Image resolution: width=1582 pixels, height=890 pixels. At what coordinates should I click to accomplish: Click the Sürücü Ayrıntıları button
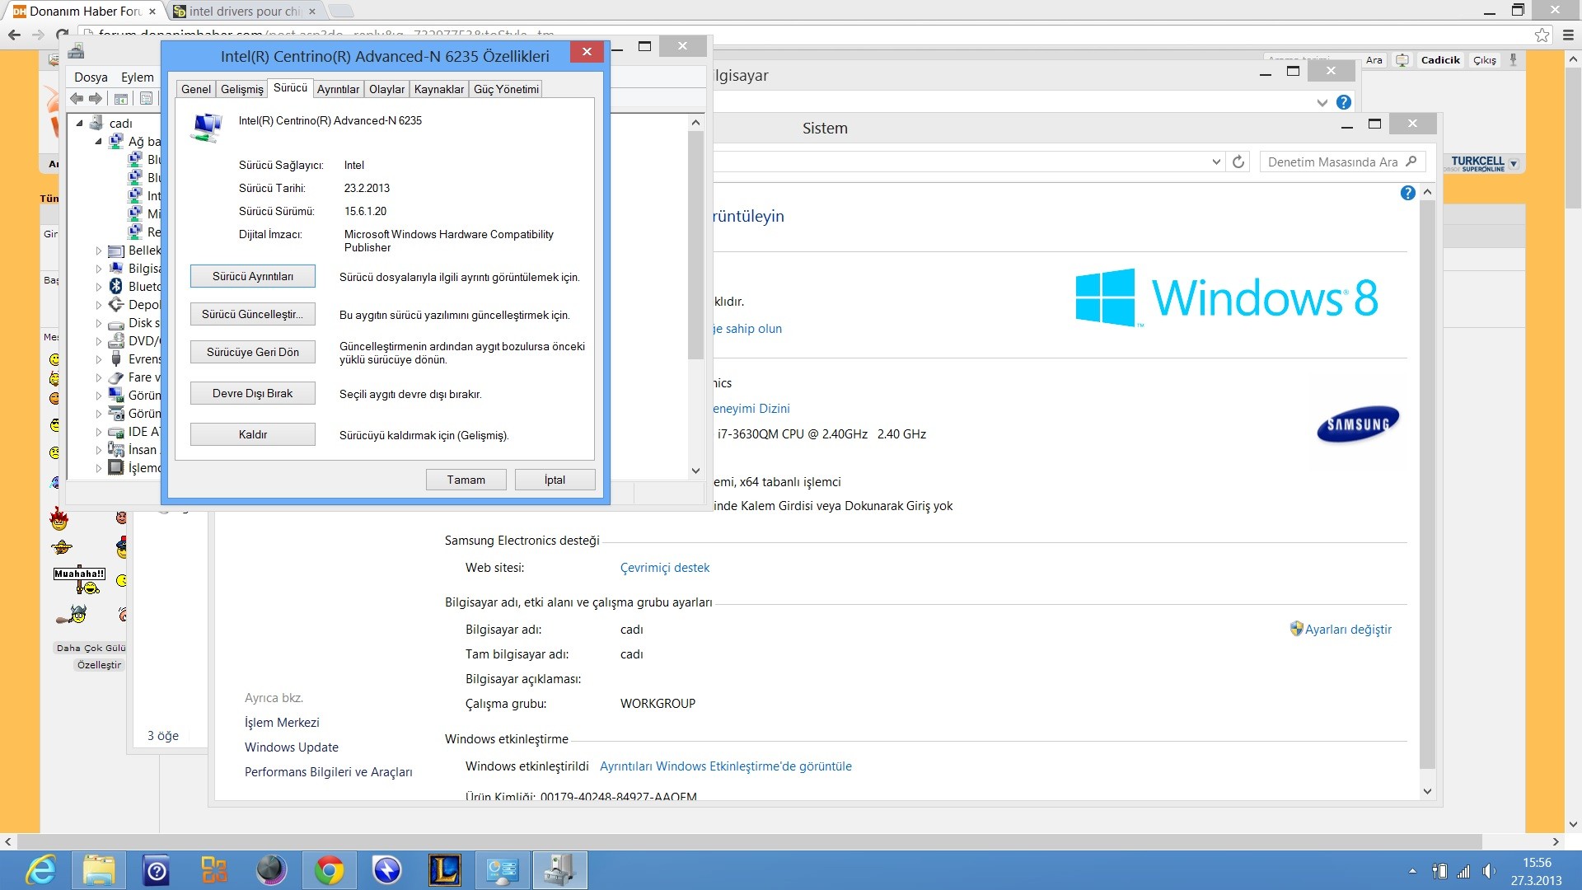click(253, 276)
